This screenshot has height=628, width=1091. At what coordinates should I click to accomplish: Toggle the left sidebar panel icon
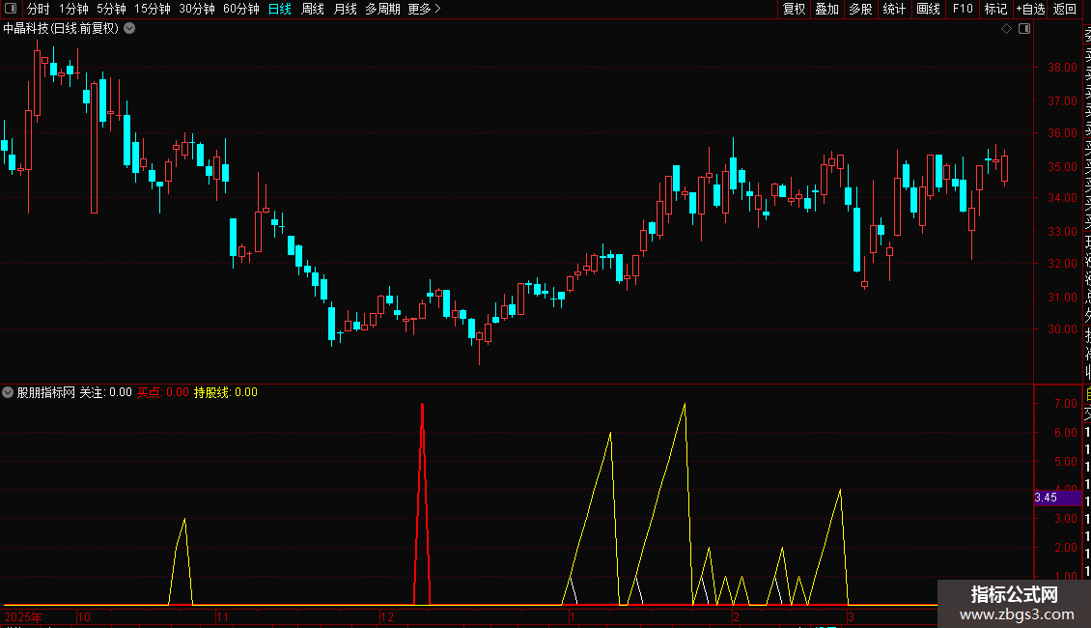[x=11, y=9]
